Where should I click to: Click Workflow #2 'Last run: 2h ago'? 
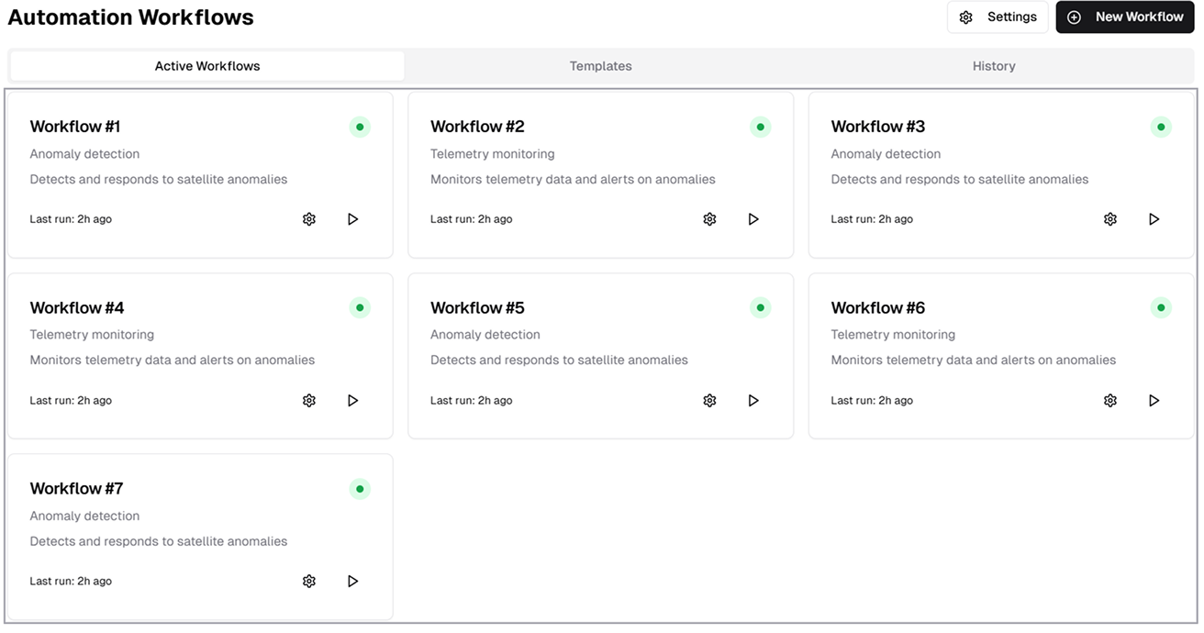tap(472, 219)
